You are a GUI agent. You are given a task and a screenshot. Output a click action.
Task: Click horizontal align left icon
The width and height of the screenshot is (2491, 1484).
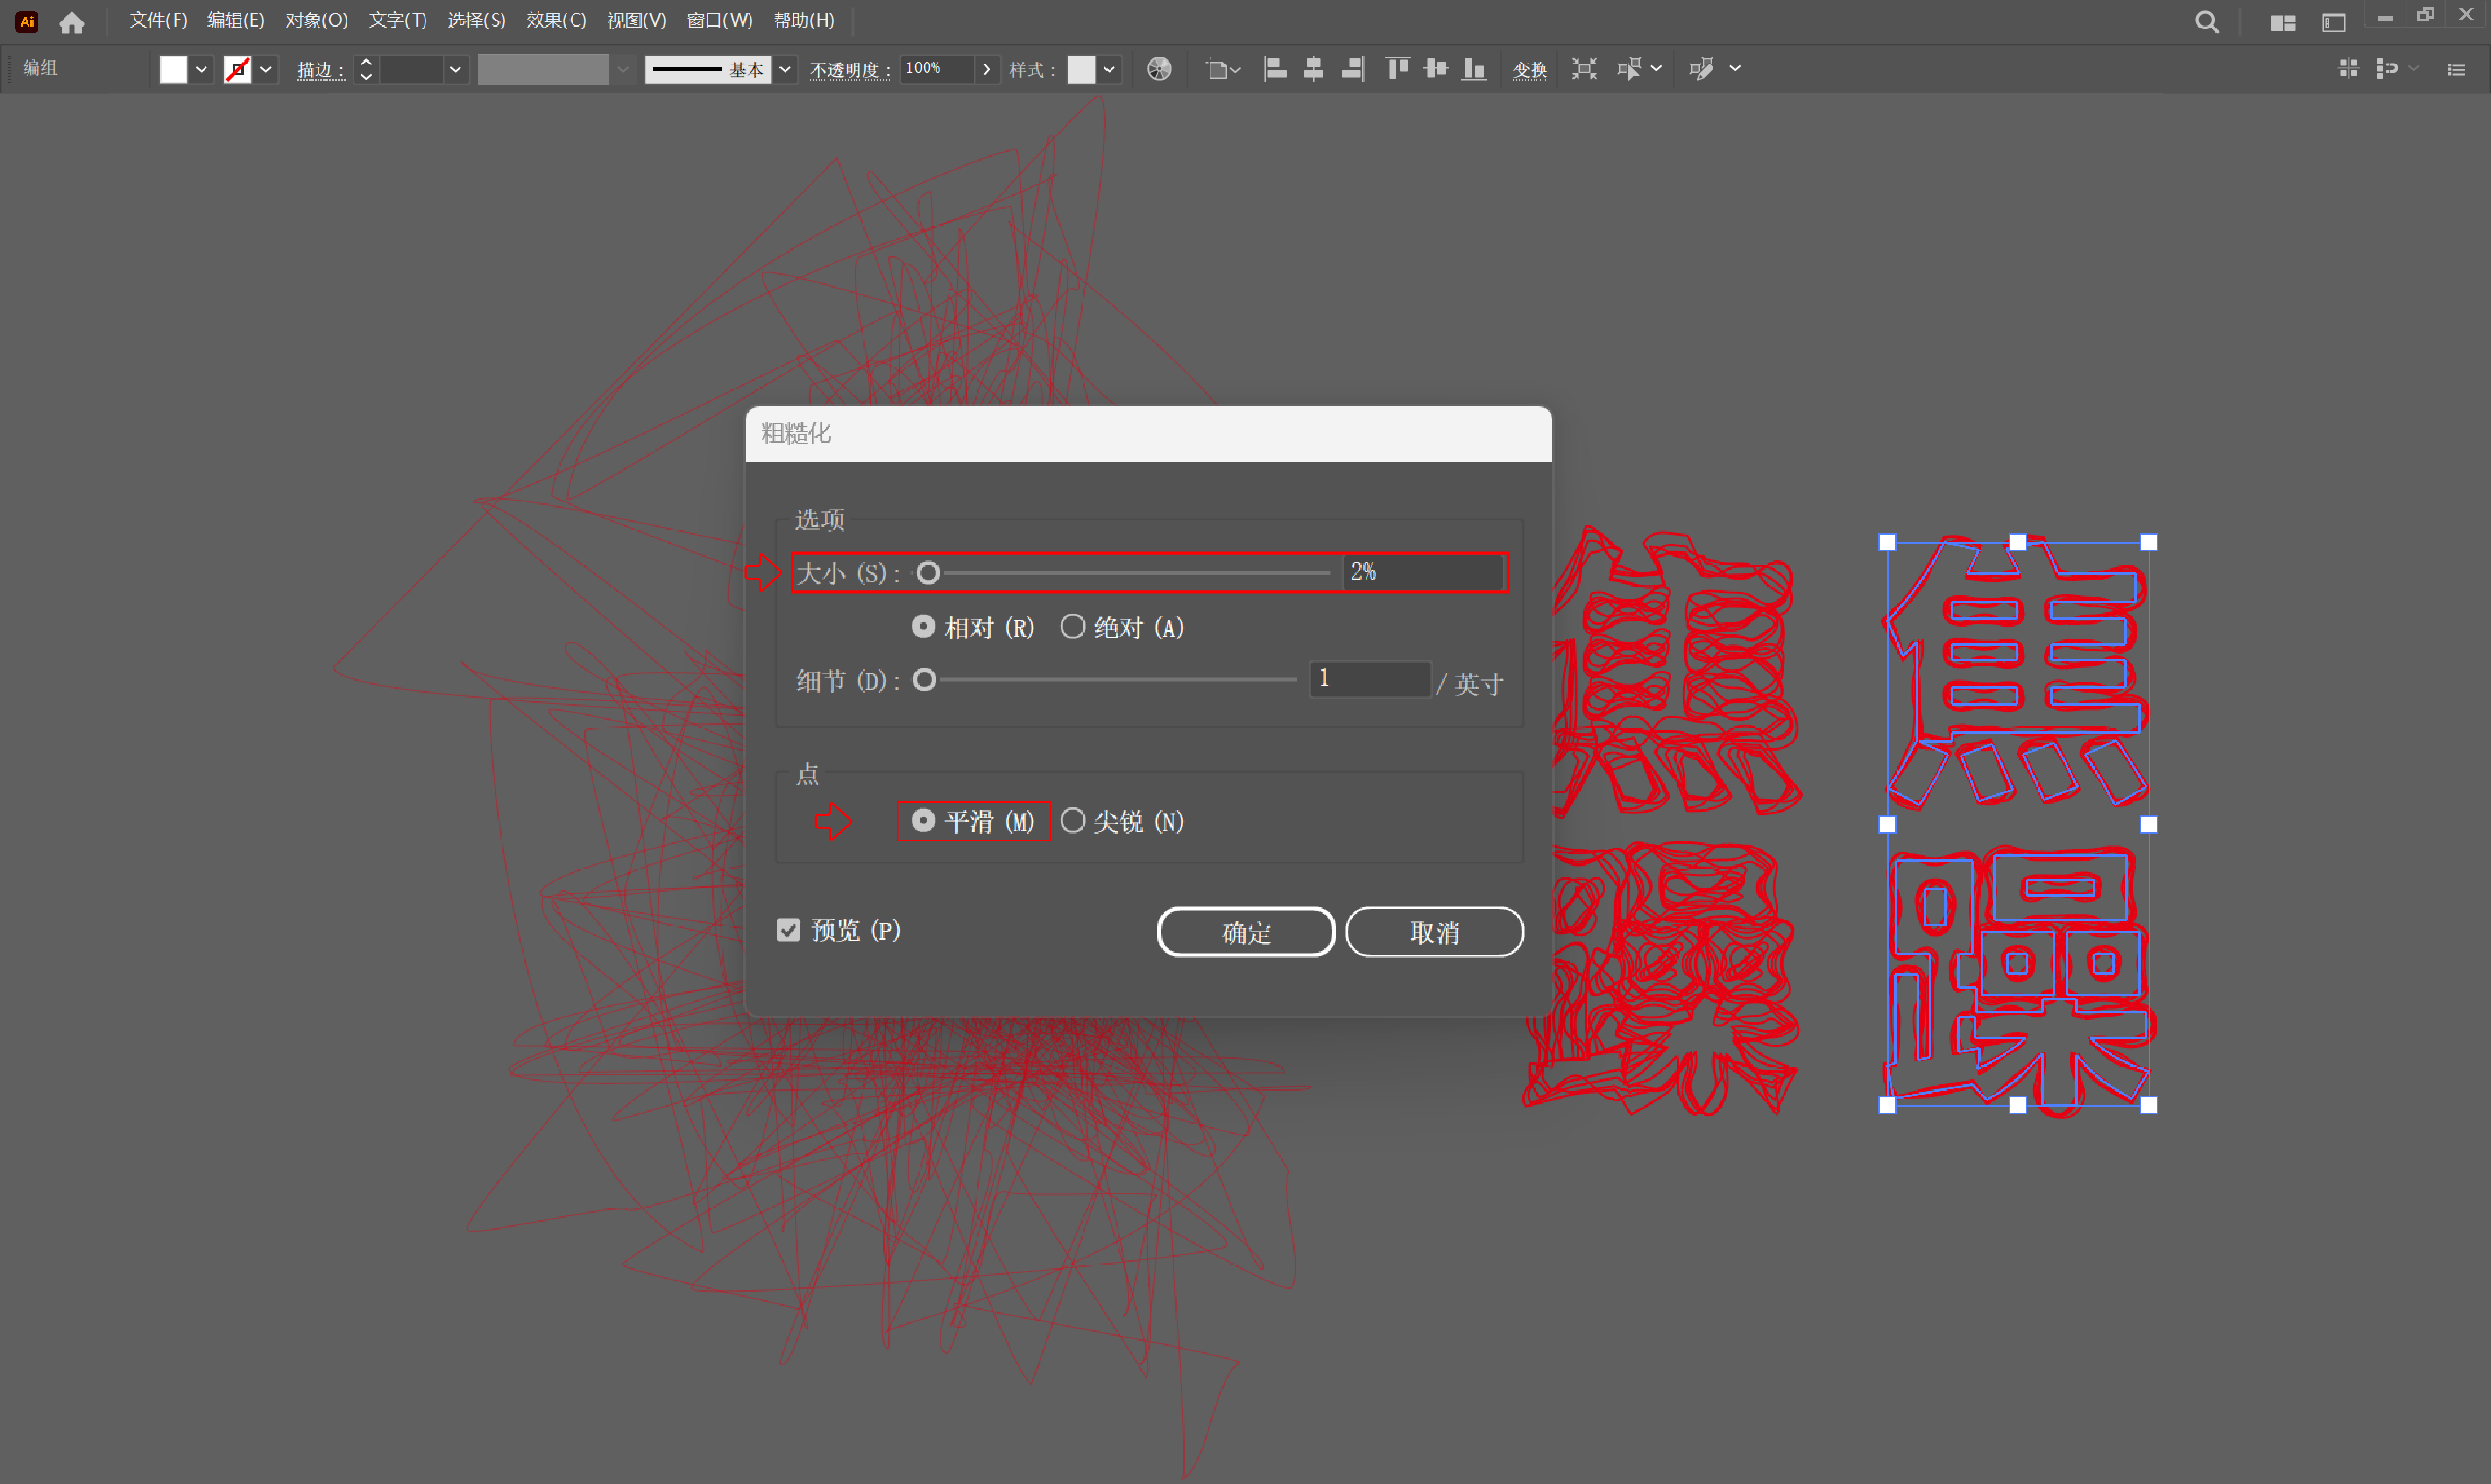1275,69
